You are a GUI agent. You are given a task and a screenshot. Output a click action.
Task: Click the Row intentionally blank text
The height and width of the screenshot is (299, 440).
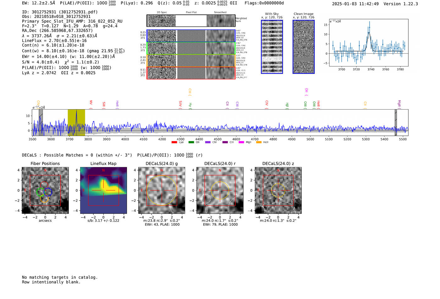coord(51,282)
